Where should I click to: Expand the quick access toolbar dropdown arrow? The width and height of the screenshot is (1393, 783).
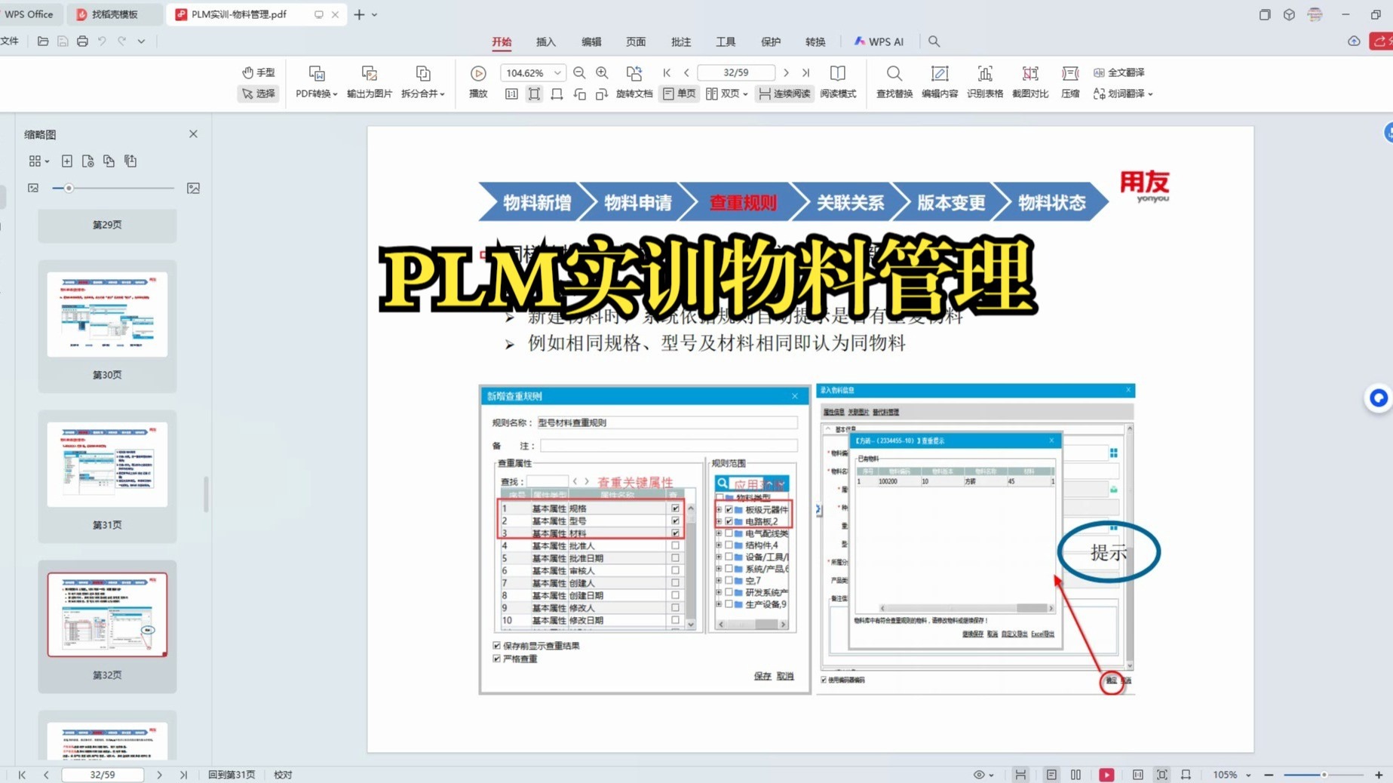point(141,41)
